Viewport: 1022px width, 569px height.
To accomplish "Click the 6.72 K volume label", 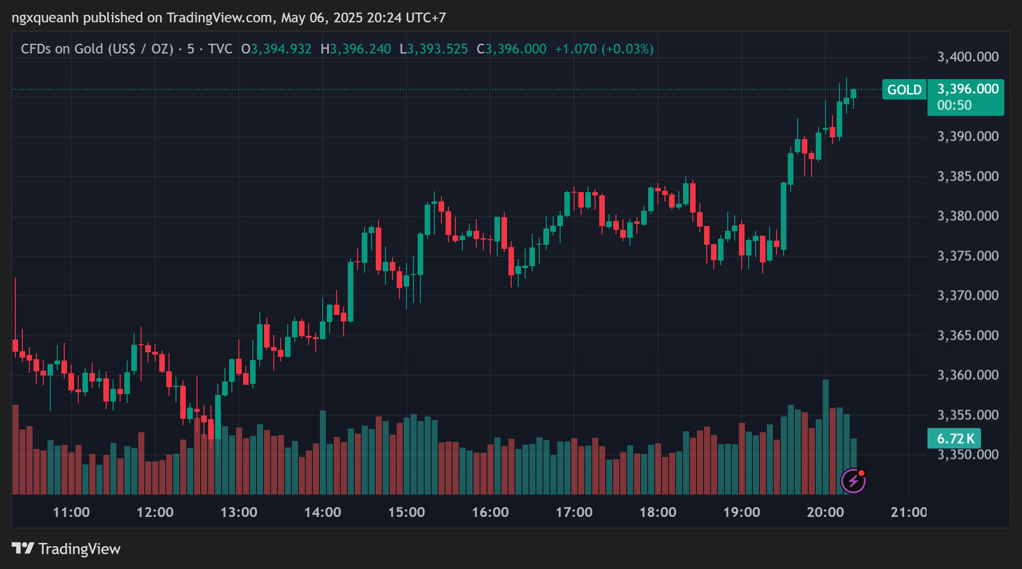I will coord(954,438).
